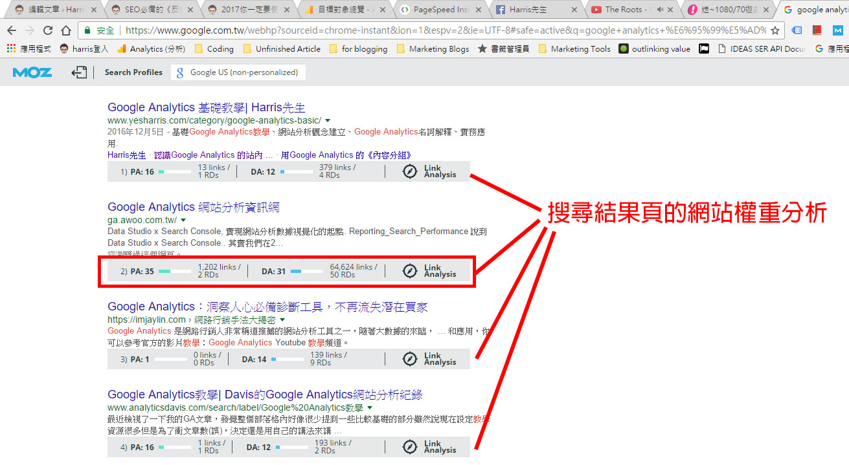Open the Unfinished Article bookmarks folder

[281, 49]
